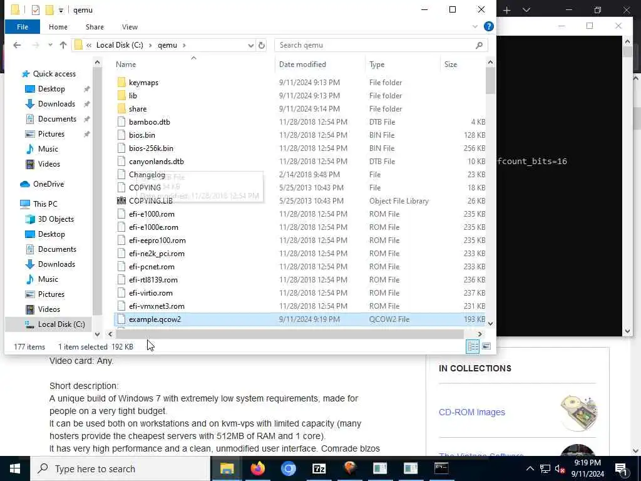Open Firefox from the taskbar
The image size is (641, 481).
pyautogui.click(x=257, y=468)
